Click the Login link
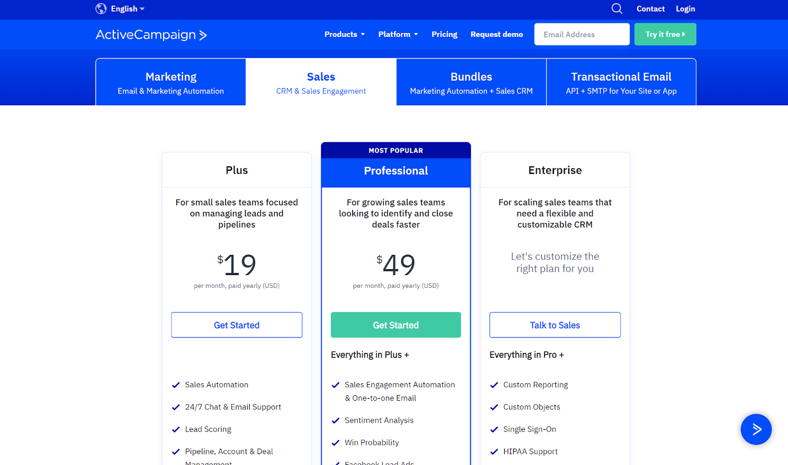This screenshot has height=465, width=788. point(686,9)
